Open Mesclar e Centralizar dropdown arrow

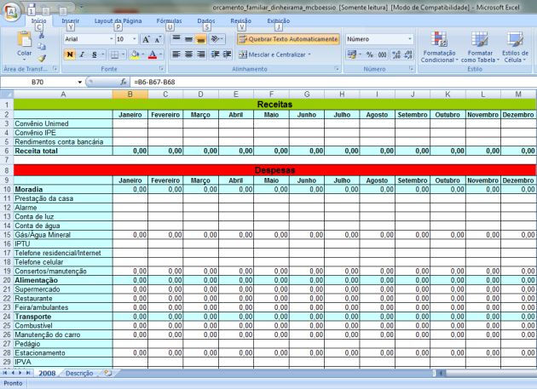point(309,54)
